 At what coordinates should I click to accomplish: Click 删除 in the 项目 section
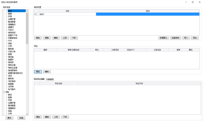[x=47, y=72]
